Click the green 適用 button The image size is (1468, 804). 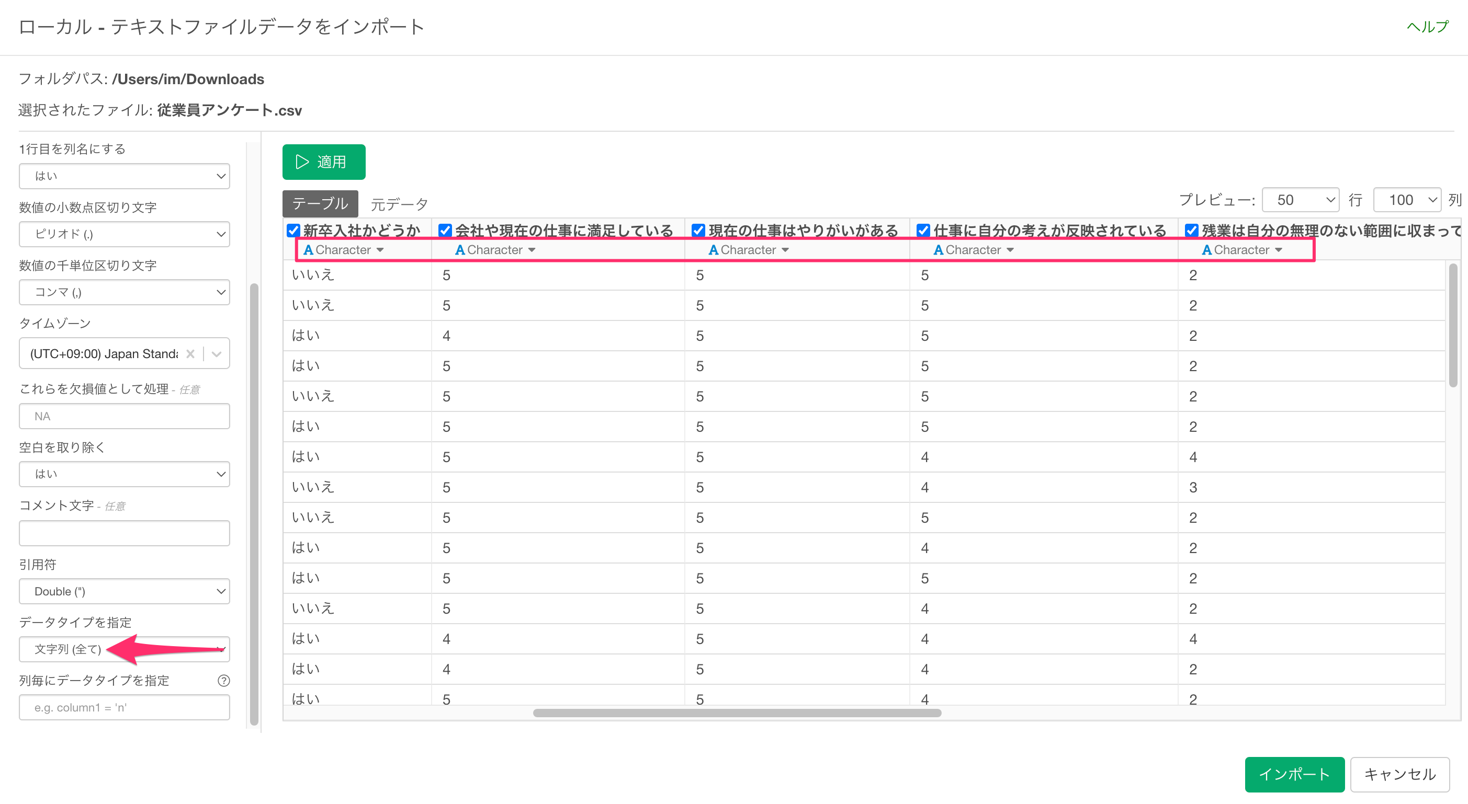(324, 162)
